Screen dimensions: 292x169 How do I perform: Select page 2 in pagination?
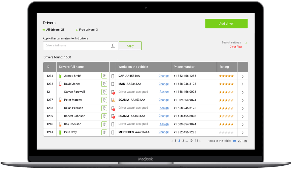tap(179, 141)
